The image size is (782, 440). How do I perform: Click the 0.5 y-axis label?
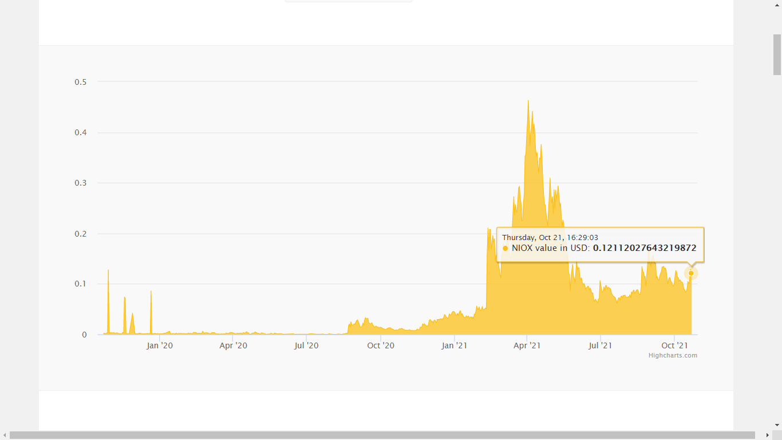[x=81, y=82]
